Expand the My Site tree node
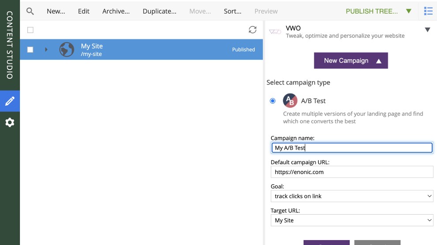The width and height of the screenshot is (437, 245). (x=46, y=49)
